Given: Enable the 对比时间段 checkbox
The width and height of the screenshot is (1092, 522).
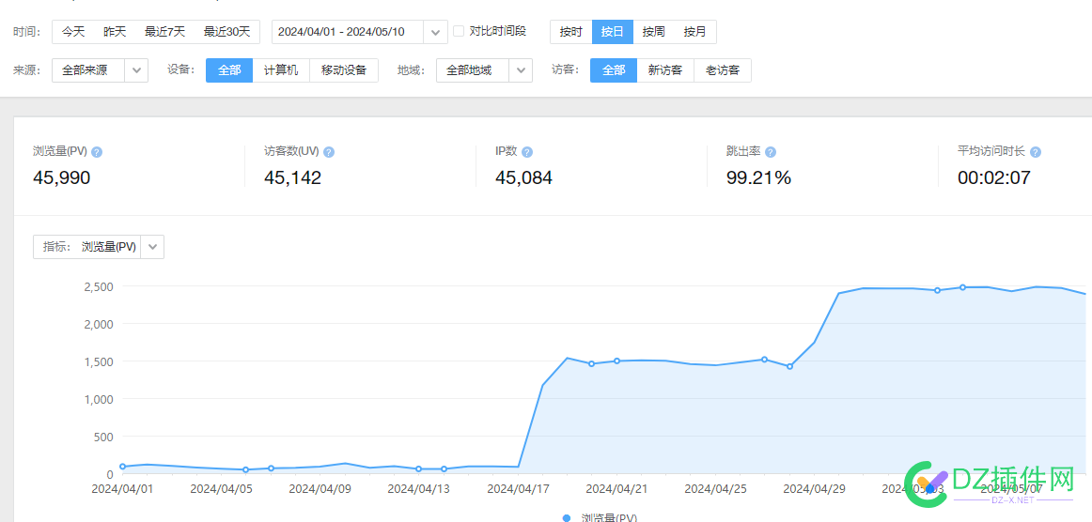Looking at the screenshot, I should [x=459, y=31].
